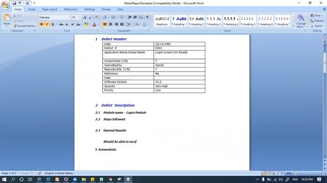This screenshot has height=183, width=327.
Task: Open Change Case dropdown
Action: (79, 24)
